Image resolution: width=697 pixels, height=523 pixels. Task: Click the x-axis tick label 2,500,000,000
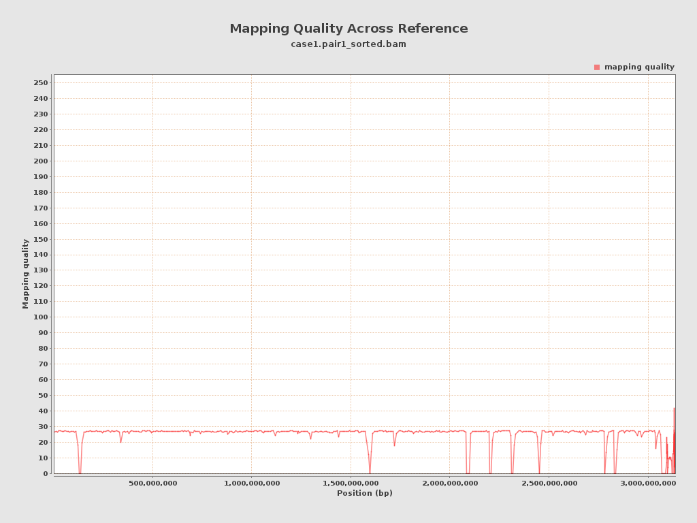[549, 483]
